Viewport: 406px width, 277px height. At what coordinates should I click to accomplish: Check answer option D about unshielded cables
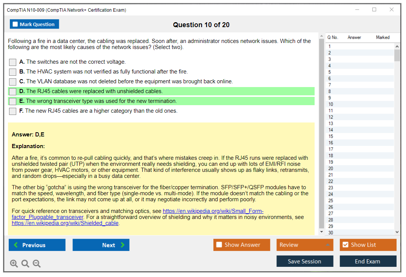tap(13, 92)
